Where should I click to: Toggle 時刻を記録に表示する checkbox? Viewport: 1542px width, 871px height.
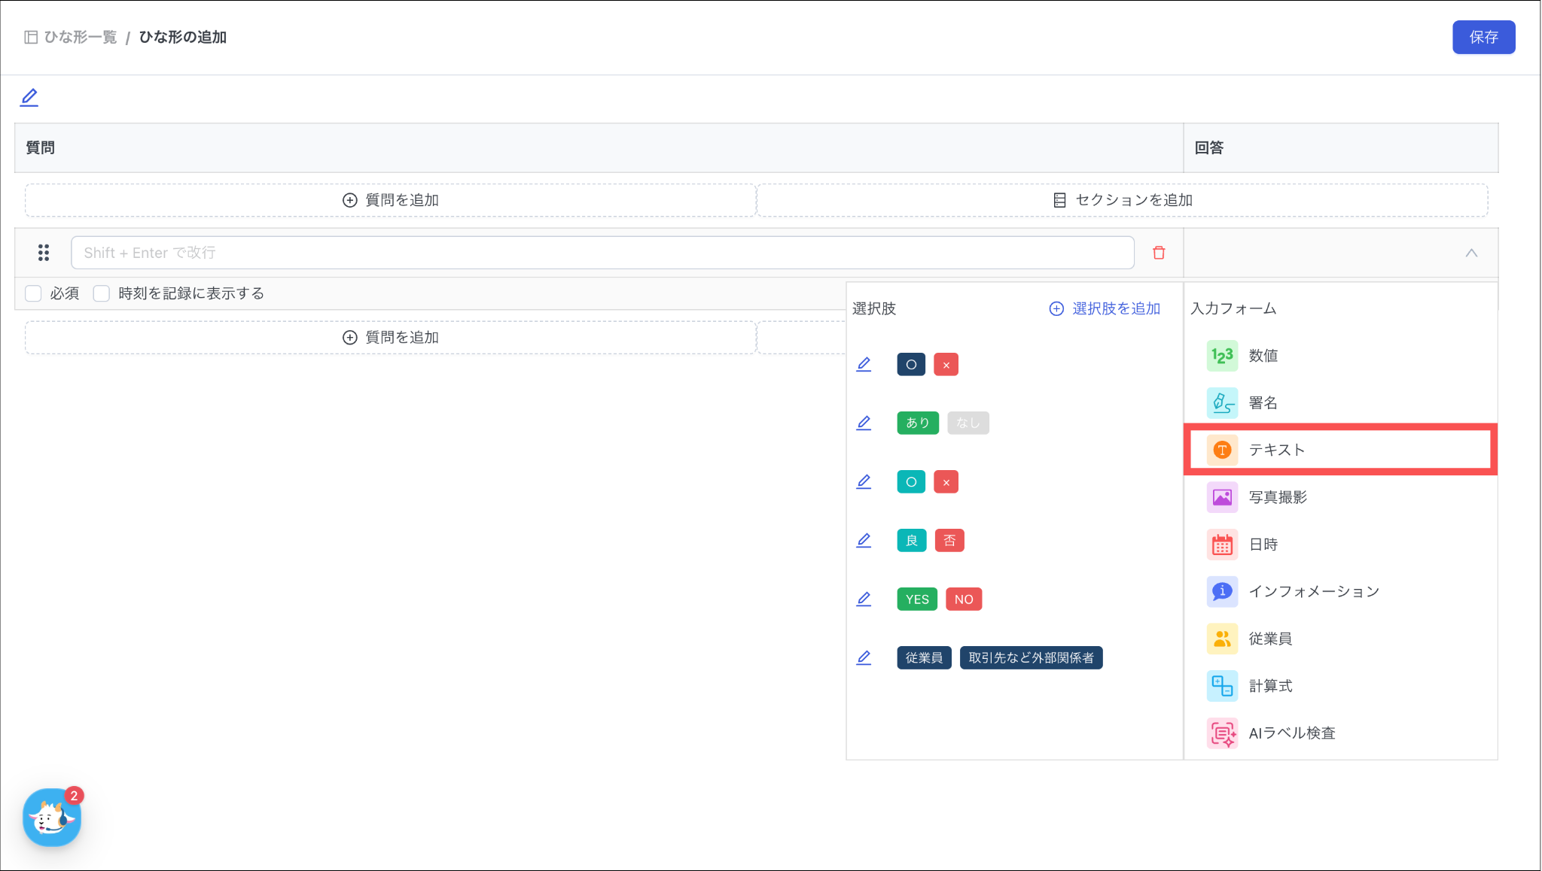point(102,293)
